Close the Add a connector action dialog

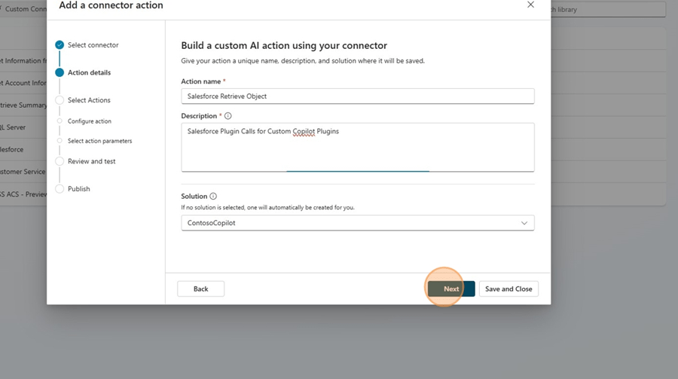[x=530, y=5]
